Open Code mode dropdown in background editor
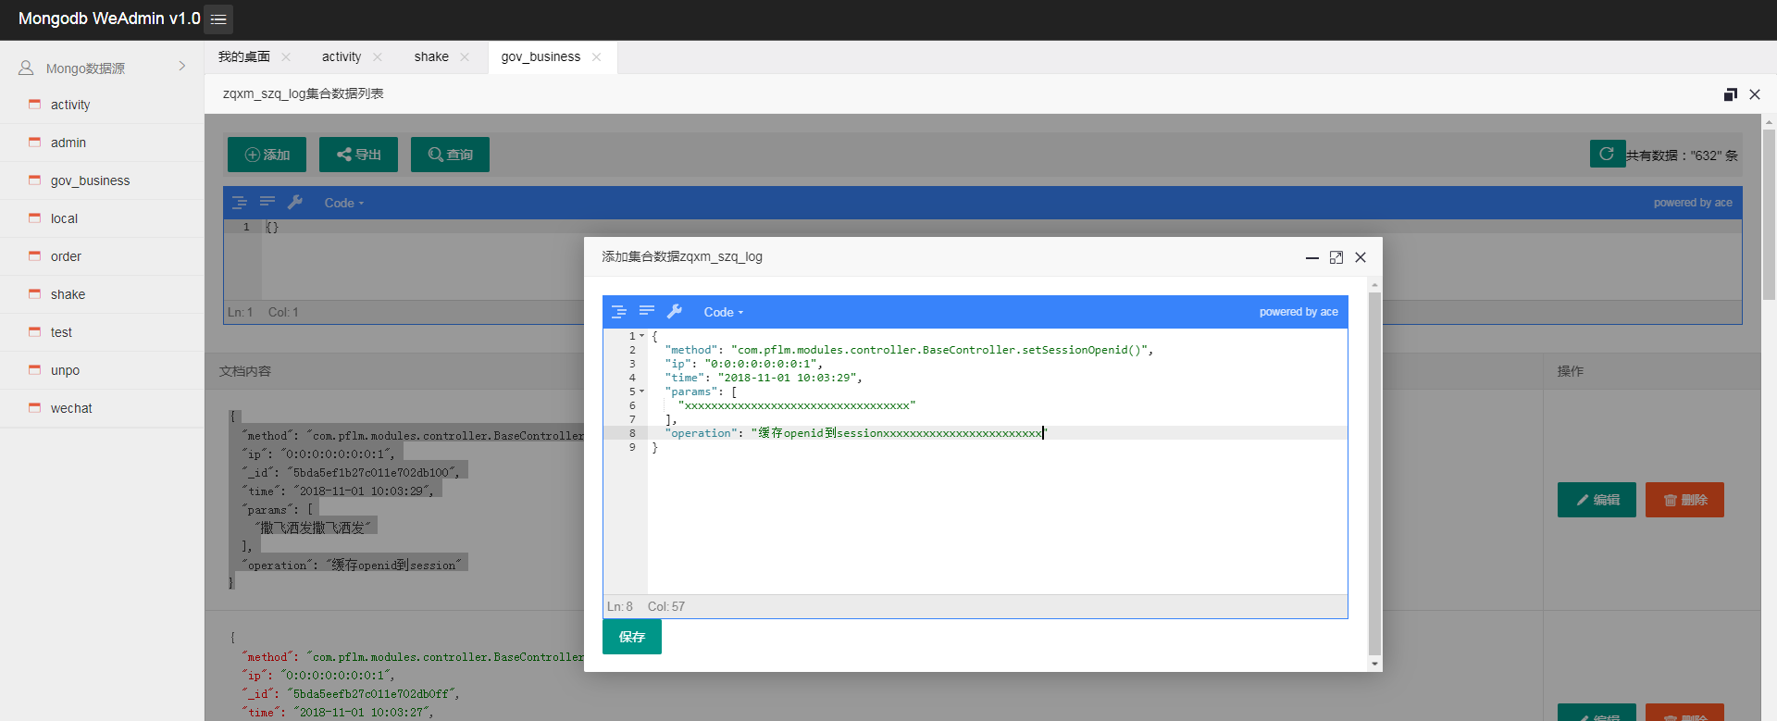1777x721 pixels. (343, 203)
